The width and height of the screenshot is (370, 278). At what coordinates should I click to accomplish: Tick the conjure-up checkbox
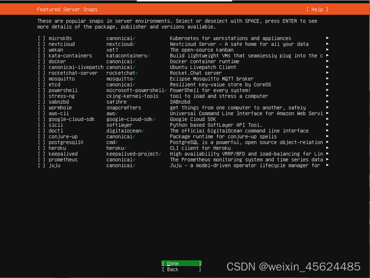pyautogui.click(x=41, y=136)
